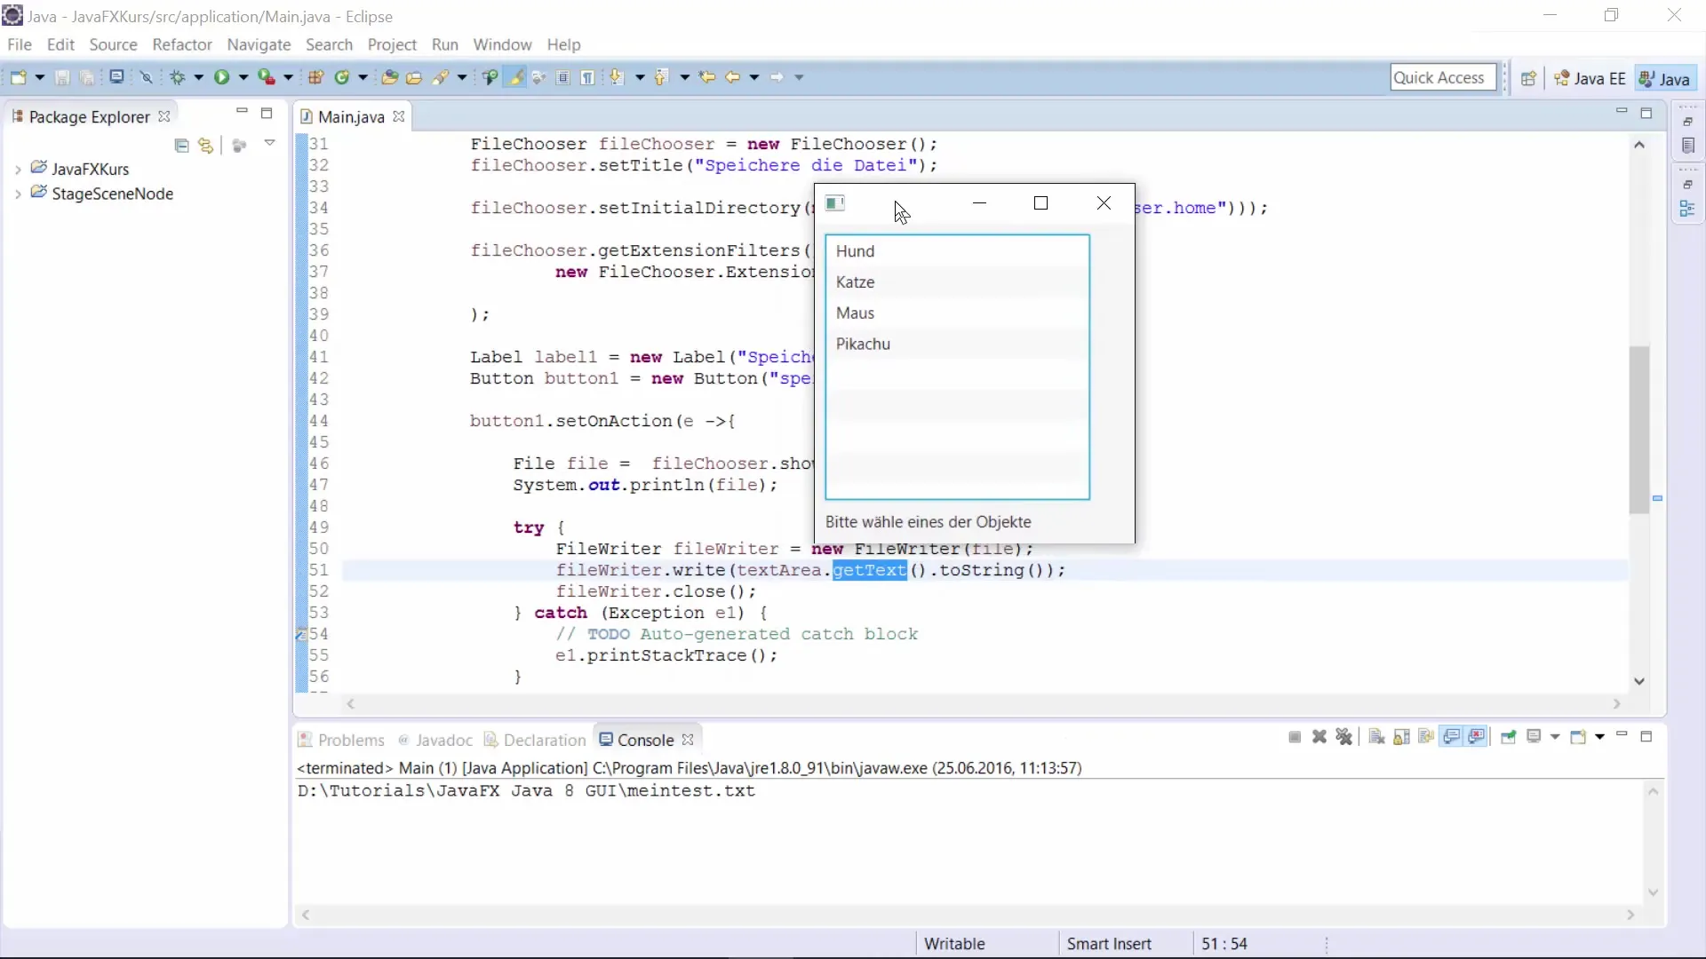Click the editor scroll down arrow
The height and width of the screenshot is (959, 1706).
[x=1639, y=681]
